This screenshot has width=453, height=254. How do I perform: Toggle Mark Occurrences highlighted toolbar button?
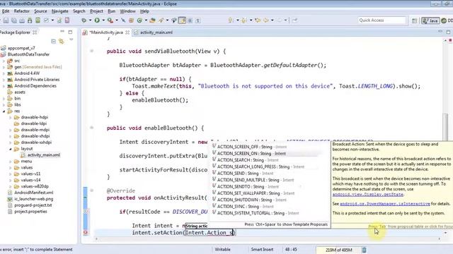(183, 20)
